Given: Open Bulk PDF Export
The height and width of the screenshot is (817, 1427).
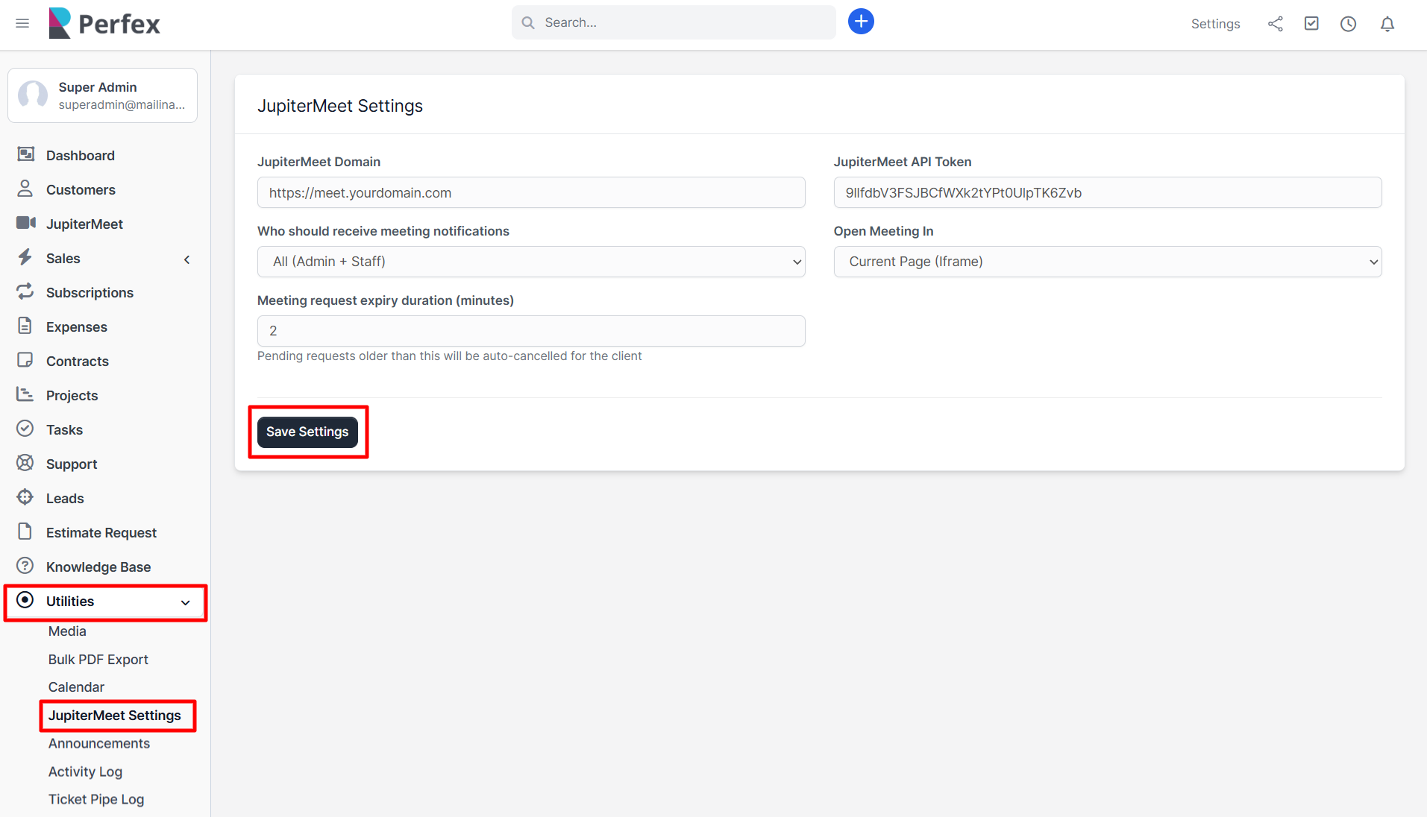Looking at the screenshot, I should tap(98, 660).
